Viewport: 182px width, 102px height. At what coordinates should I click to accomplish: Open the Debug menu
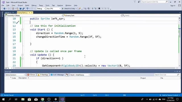34,5
